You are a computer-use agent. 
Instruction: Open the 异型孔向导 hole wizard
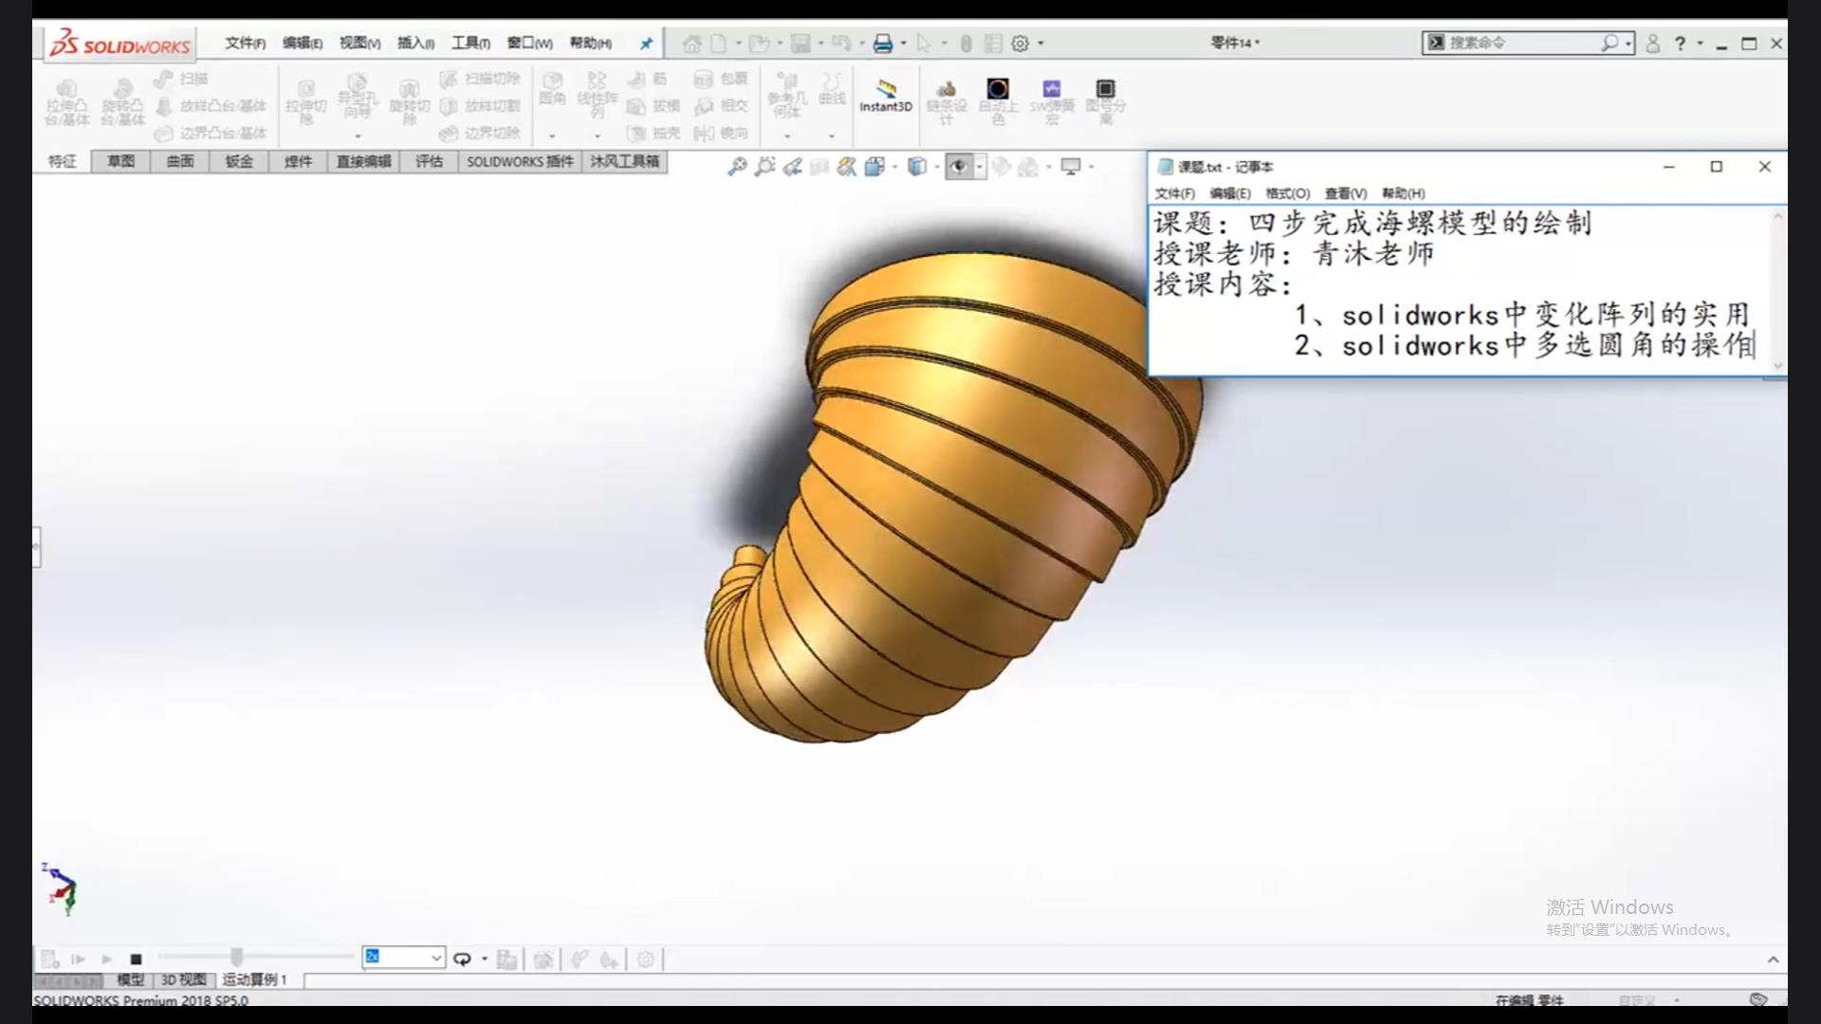click(x=358, y=96)
